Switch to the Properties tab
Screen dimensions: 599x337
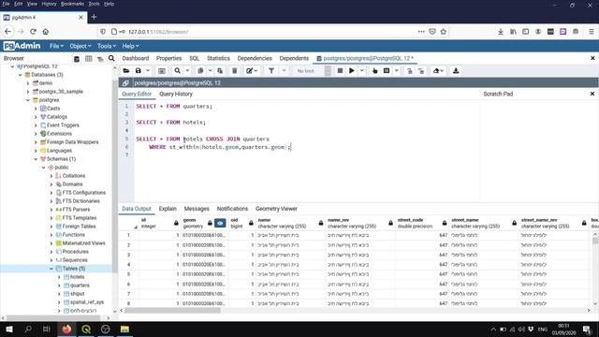[x=168, y=58]
